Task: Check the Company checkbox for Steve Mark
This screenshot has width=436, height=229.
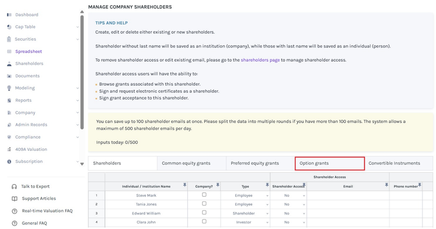Action: tap(204, 195)
